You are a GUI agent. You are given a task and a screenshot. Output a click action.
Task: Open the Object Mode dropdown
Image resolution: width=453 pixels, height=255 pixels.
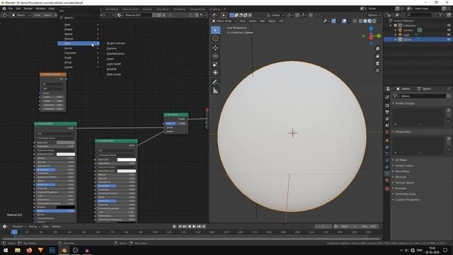[224, 21]
